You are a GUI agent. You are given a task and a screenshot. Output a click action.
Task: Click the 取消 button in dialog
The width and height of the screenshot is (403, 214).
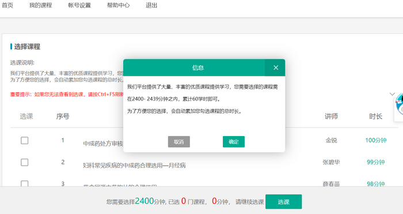tap(179, 142)
